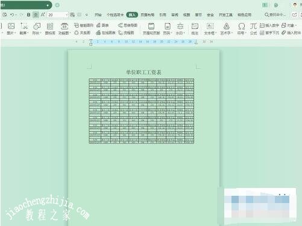Insert a 关系图 relationship diagram
The image size is (302, 226).
pos(82,33)
